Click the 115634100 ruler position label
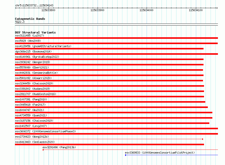Viewport: 225px width, 165px height. 196,10
